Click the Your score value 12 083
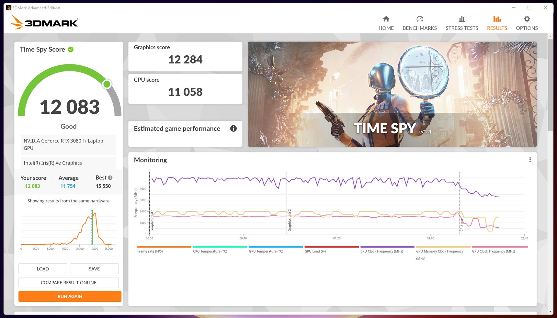 click(x=32, y=186)
